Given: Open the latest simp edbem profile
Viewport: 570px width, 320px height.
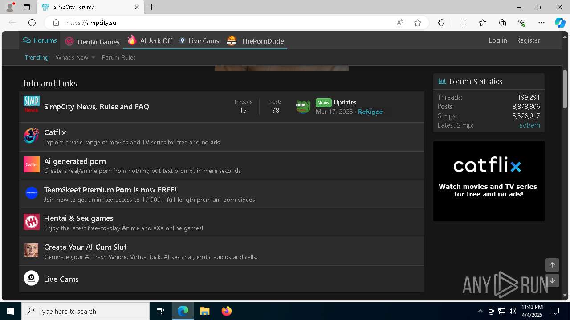Looking at the screenshot, I should [x=529, y=125].
